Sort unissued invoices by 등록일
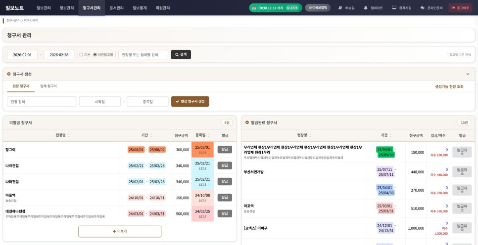 point(208,135)
